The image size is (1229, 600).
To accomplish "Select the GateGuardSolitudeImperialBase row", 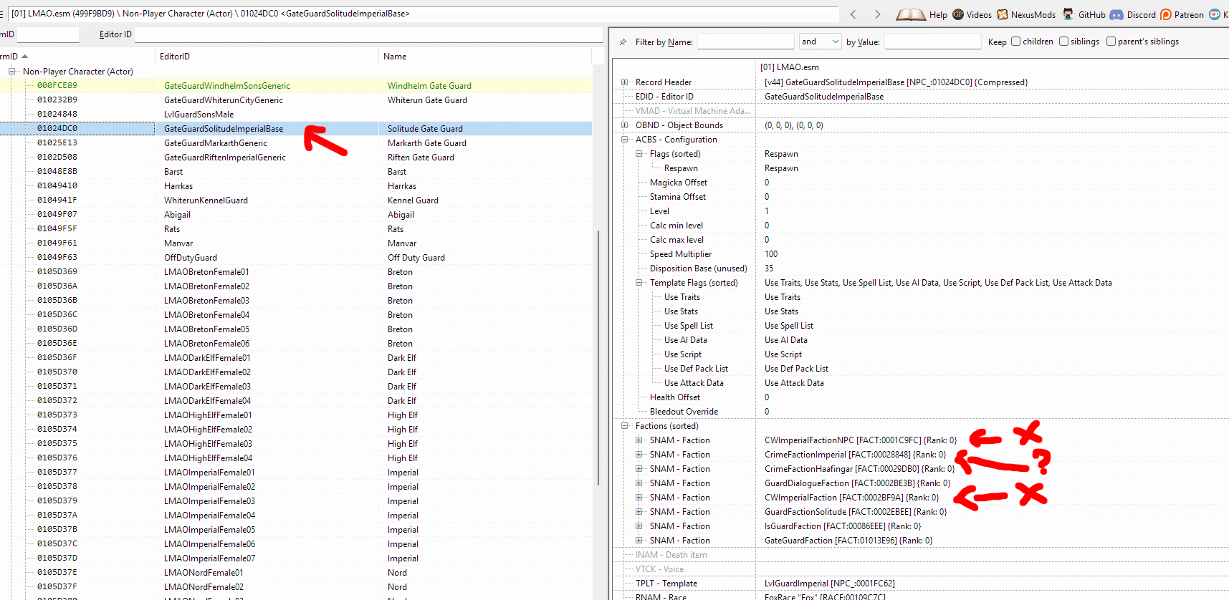I will (x=296, y=129).
